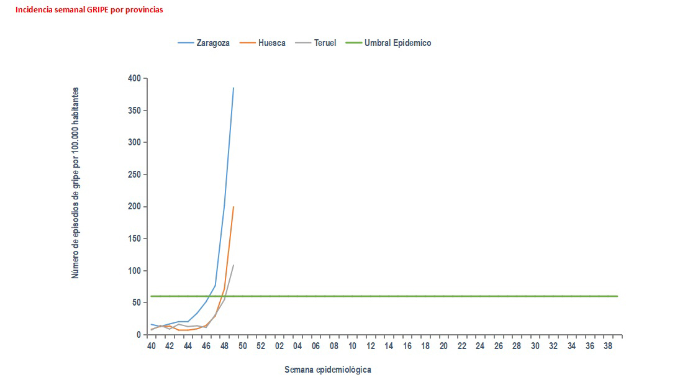Click the blue line marker beside Zaragoza
Image resolution: width=680 pixels, height=382 pixels.
pos(186,43)
